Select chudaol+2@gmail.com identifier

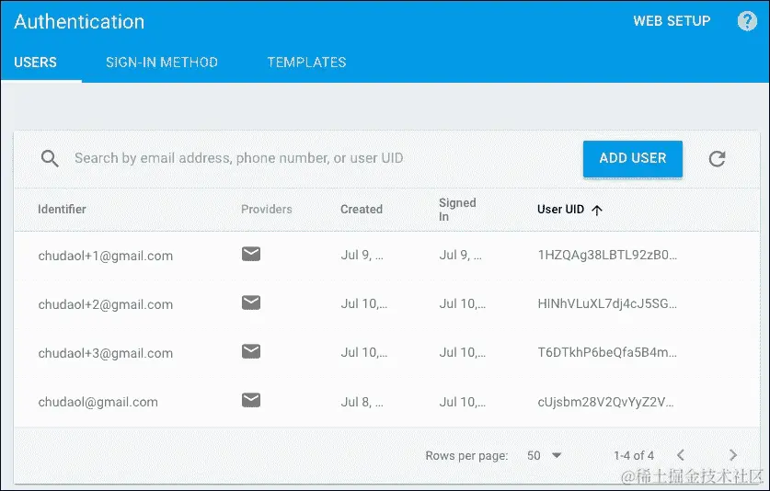tap(106, 304)
